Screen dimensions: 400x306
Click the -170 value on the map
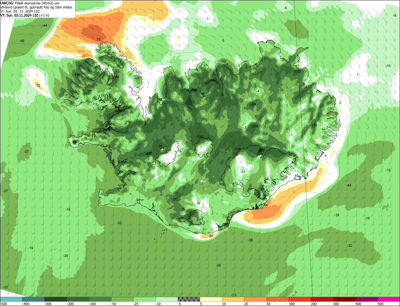tap(314, 125)
